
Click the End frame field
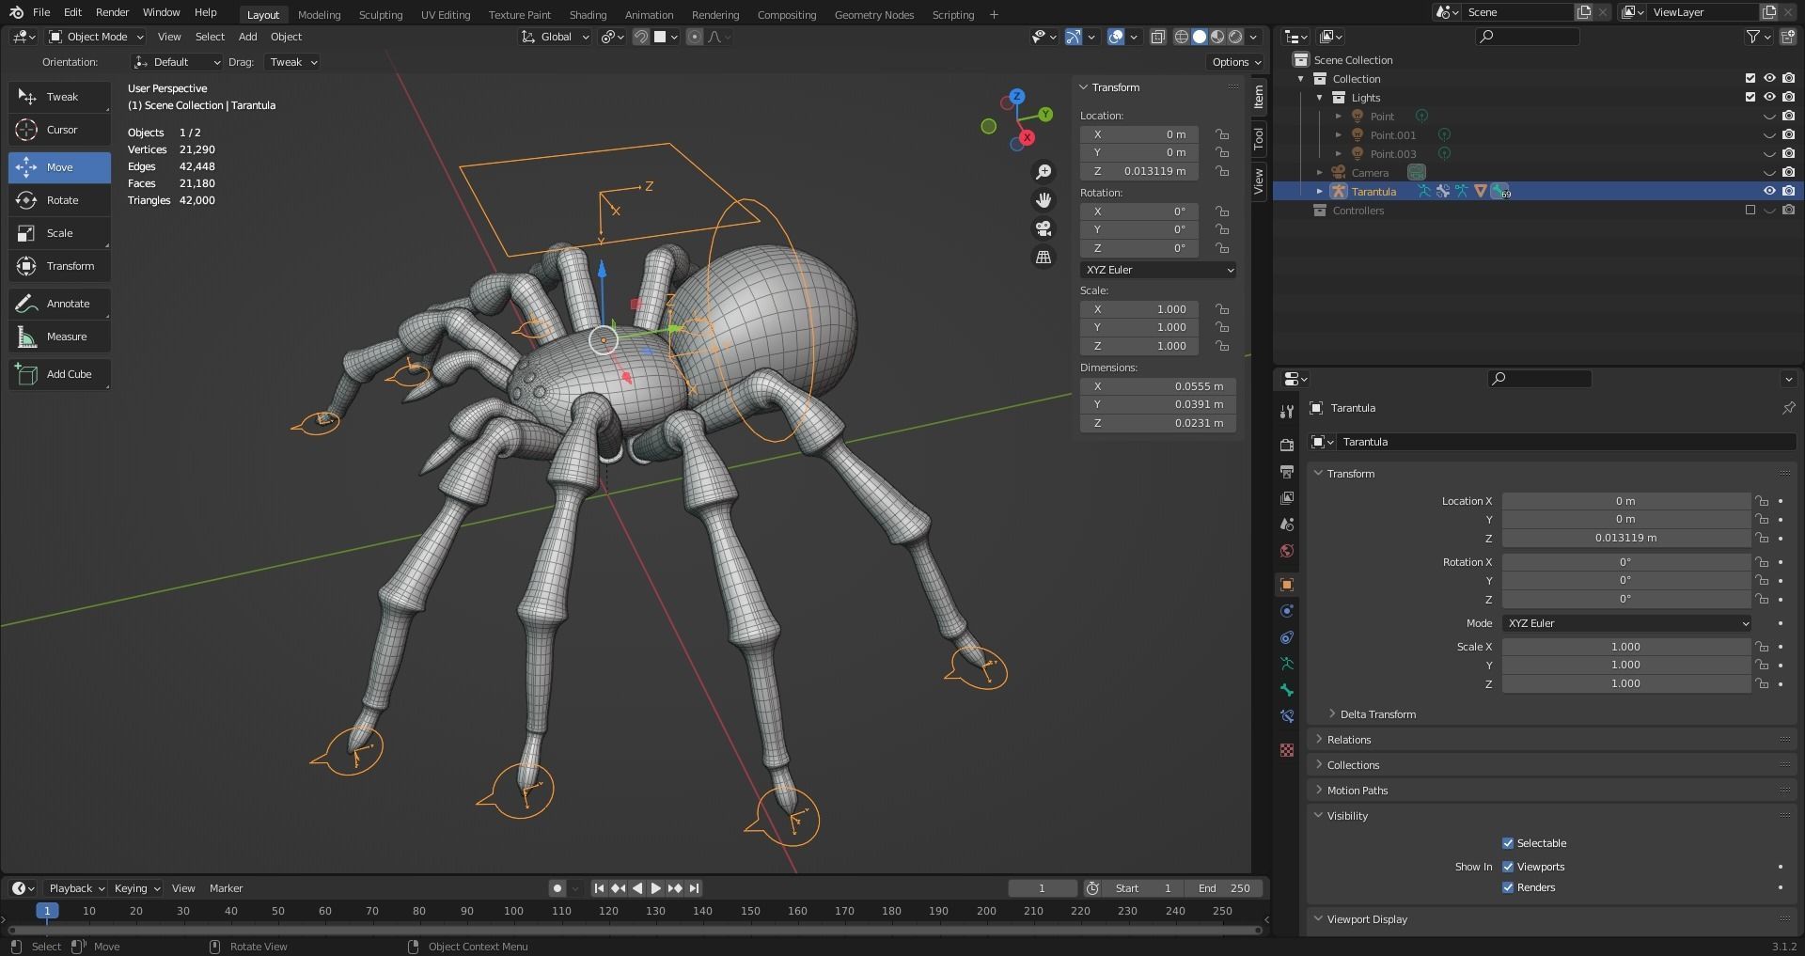[x=1223, y=888]
